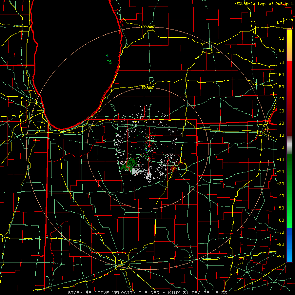Click the -60 knot scale label
The height and width of the screenshot is (295, 295).
point(280,220)
